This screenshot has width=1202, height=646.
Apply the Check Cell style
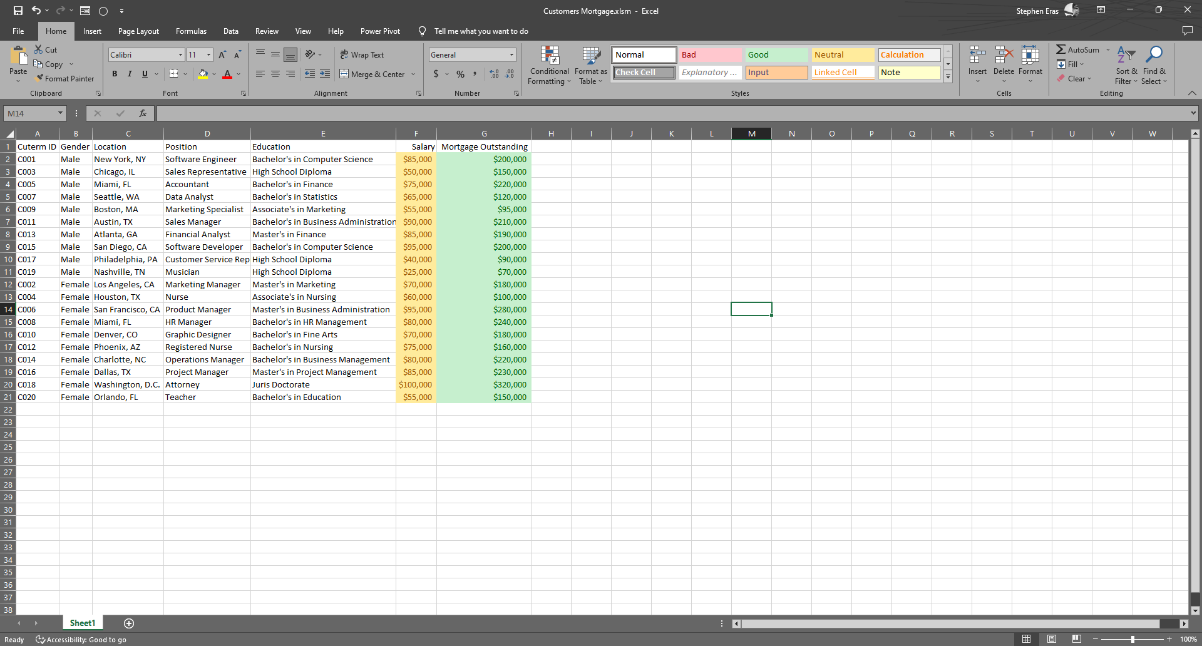coord(644,73)
